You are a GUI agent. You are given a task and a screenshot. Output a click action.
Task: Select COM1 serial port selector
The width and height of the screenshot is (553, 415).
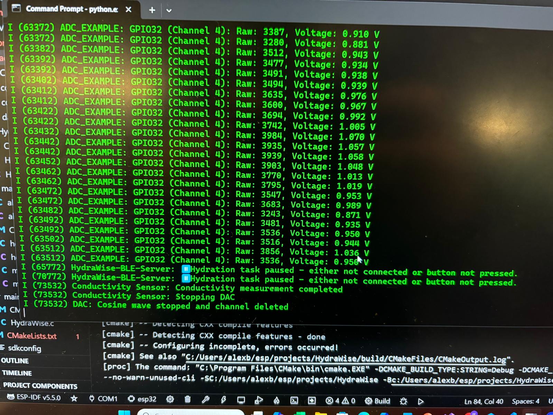pyautogui.click(x=103, y=399)
